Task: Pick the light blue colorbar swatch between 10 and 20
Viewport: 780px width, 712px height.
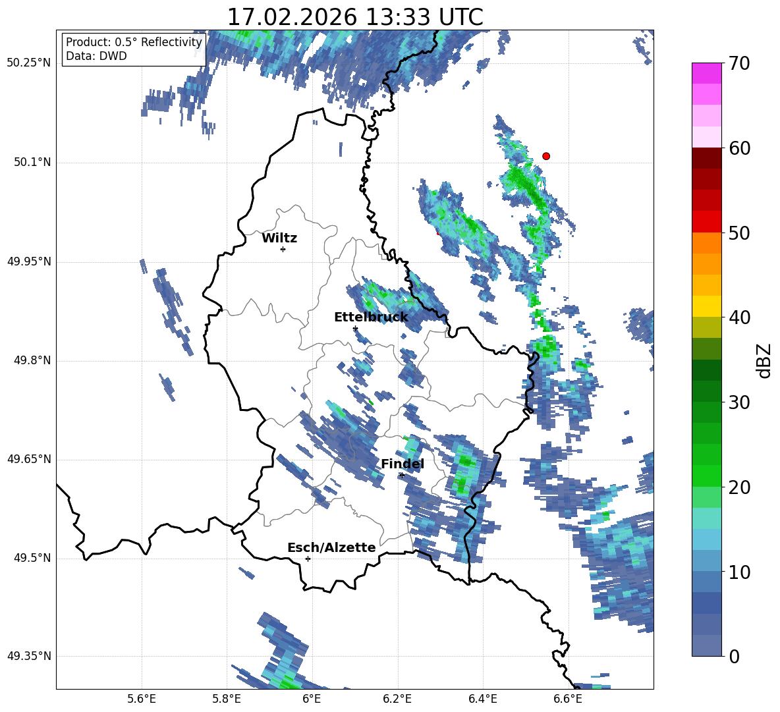Action: [x=706, y=539]
